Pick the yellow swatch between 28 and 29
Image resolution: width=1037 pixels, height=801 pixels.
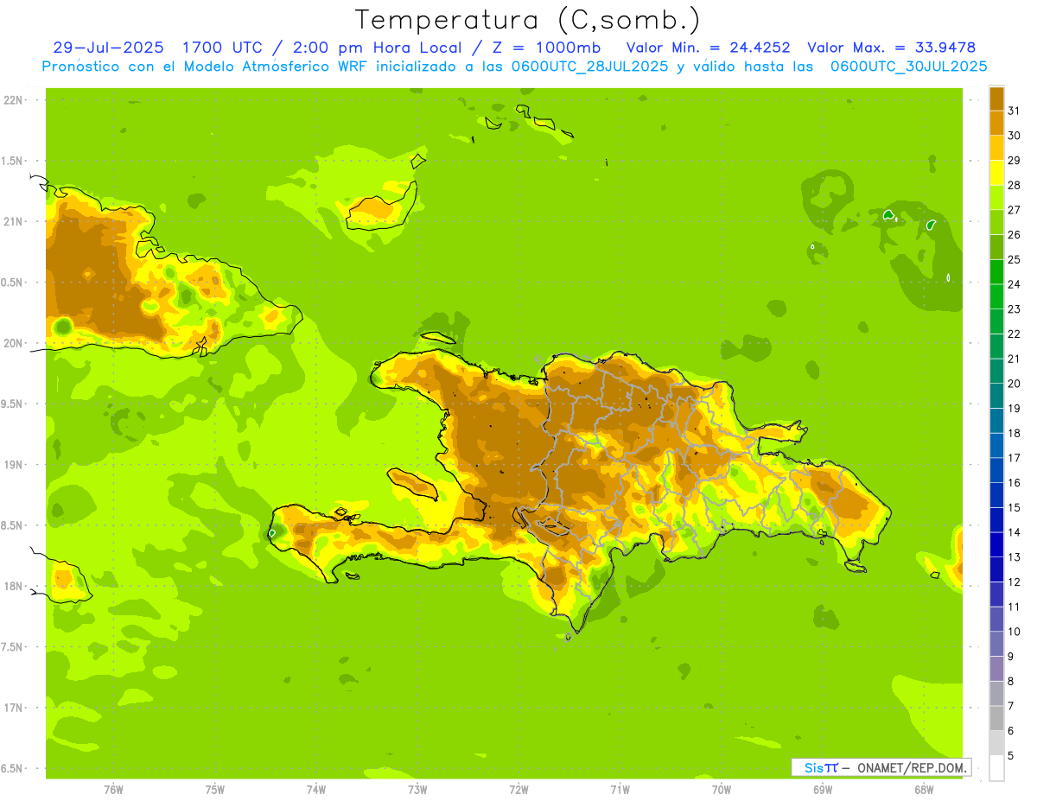[996, 173]
